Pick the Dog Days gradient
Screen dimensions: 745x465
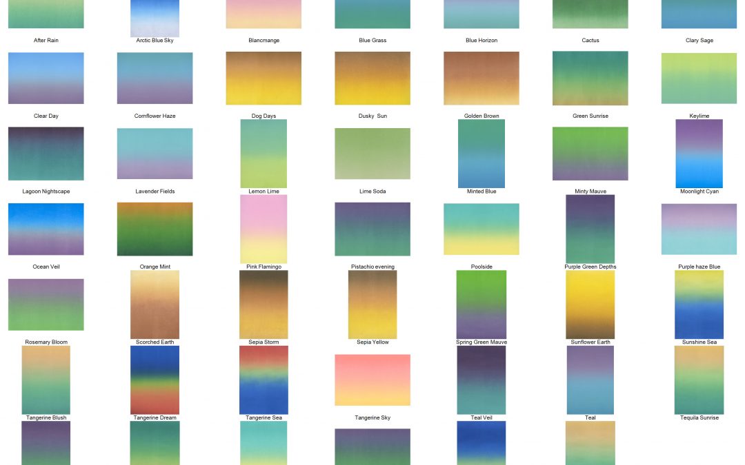[264, 78]
